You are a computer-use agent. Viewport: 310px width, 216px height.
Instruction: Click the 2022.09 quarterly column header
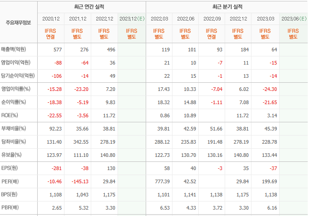212,19
